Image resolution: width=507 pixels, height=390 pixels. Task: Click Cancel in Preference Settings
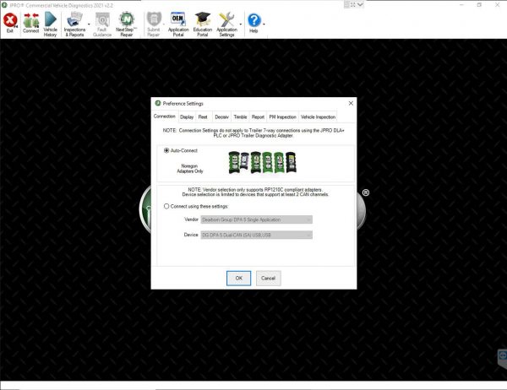[269, 279]
